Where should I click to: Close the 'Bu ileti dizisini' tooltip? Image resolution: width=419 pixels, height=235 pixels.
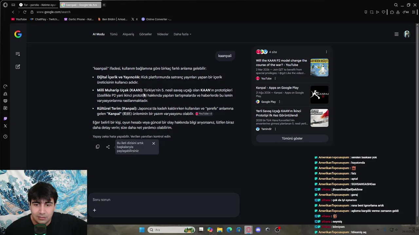pos(154,143)
